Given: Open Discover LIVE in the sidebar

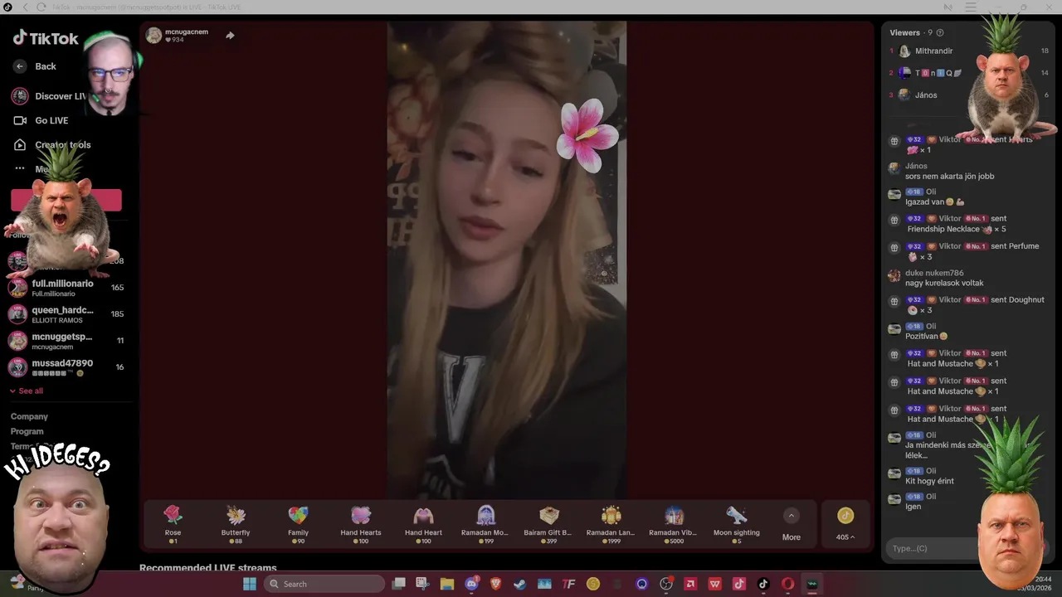Looking at the screenshot, I should click(x=61, y=96).
